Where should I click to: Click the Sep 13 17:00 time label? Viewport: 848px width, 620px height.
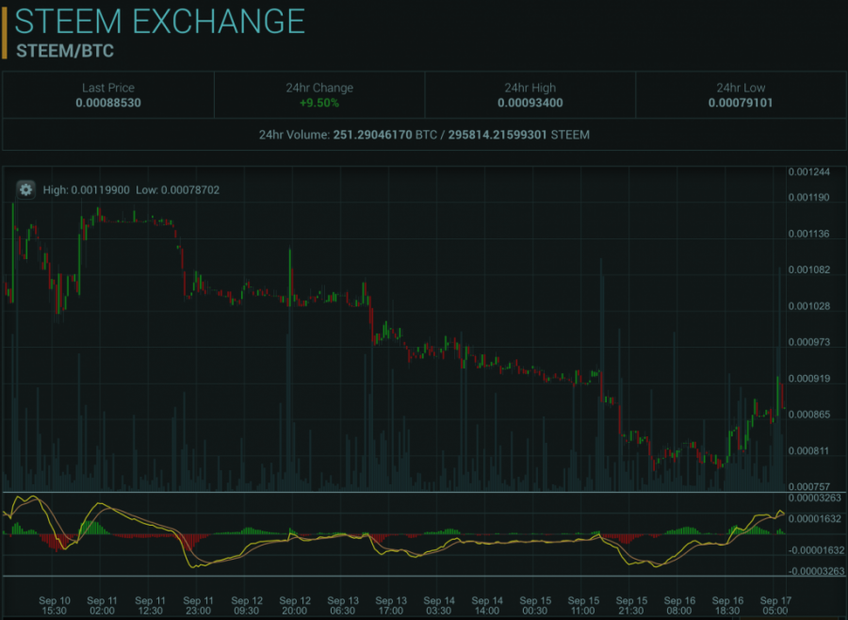click(391, 606)
